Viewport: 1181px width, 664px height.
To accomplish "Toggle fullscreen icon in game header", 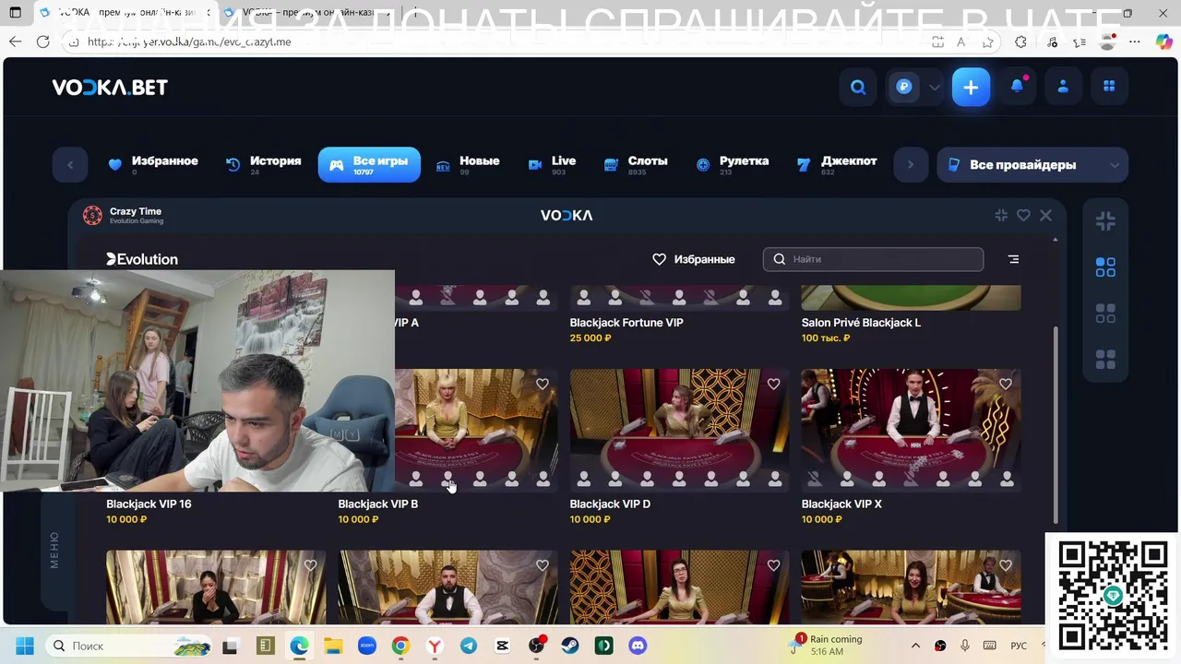I will click(1001, 215).
